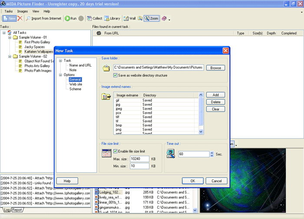
Task: Select the bmp extension row
Action: coord(156,125)
